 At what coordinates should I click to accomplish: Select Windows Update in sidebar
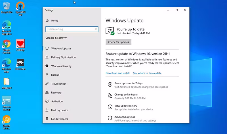pyautogui.click(x=61, y=49)
